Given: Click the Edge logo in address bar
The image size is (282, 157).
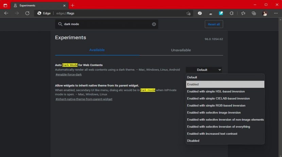Looking at the screenshot, I should coord(39,13).
